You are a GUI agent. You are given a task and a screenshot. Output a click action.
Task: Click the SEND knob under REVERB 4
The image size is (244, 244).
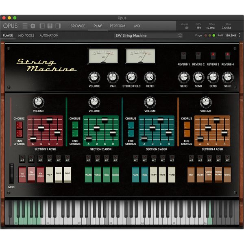pyautogui.click(x=228, y=77)
